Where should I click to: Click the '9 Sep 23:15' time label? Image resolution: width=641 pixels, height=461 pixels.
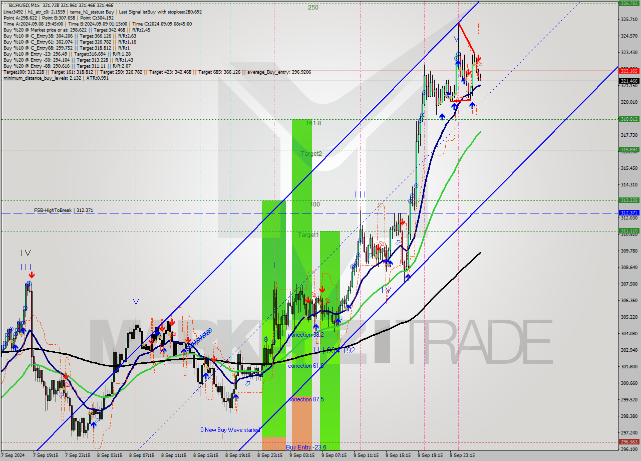pyautogui.click(x=463, y=456)
